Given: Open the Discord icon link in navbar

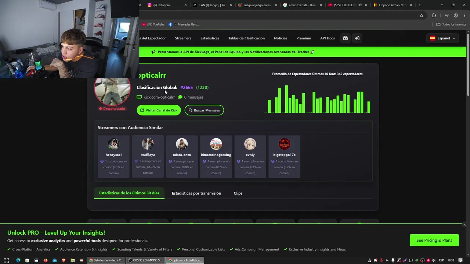Looking at the screenshot, I should click(345, 38).
